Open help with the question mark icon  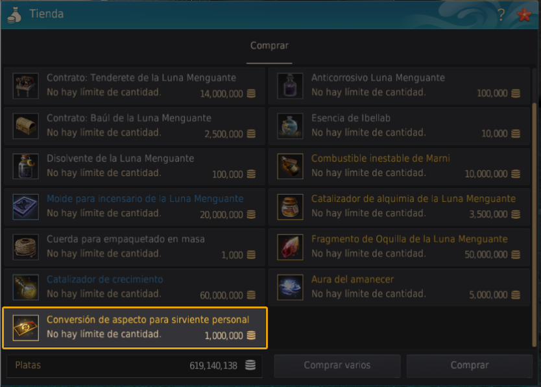pos(501,14)
